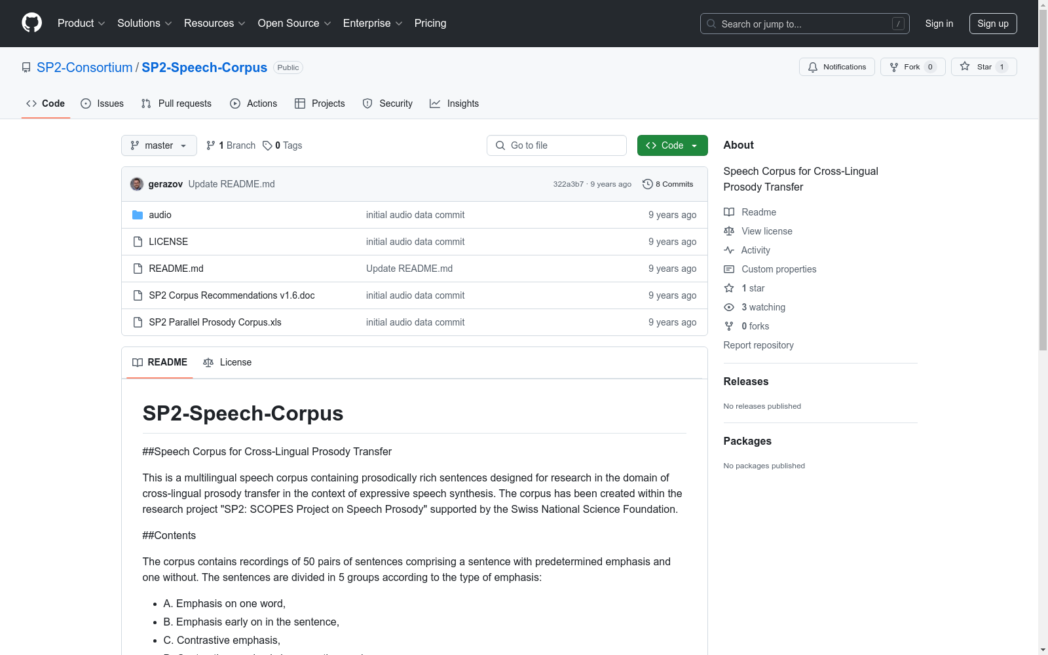Click View license in About sidebar
Viewport: 1048px width, 655px height.
tap(758, 231)
